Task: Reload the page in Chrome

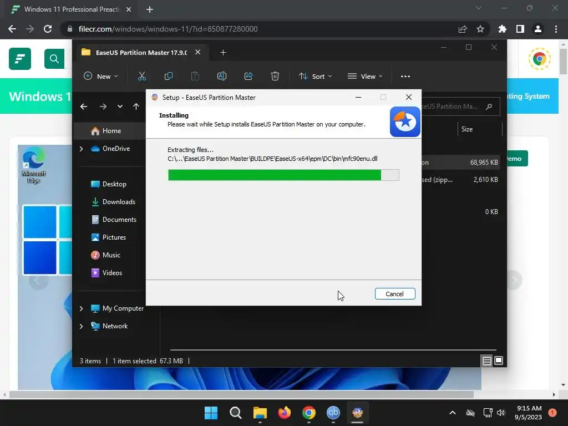Action: coord(48,29)
